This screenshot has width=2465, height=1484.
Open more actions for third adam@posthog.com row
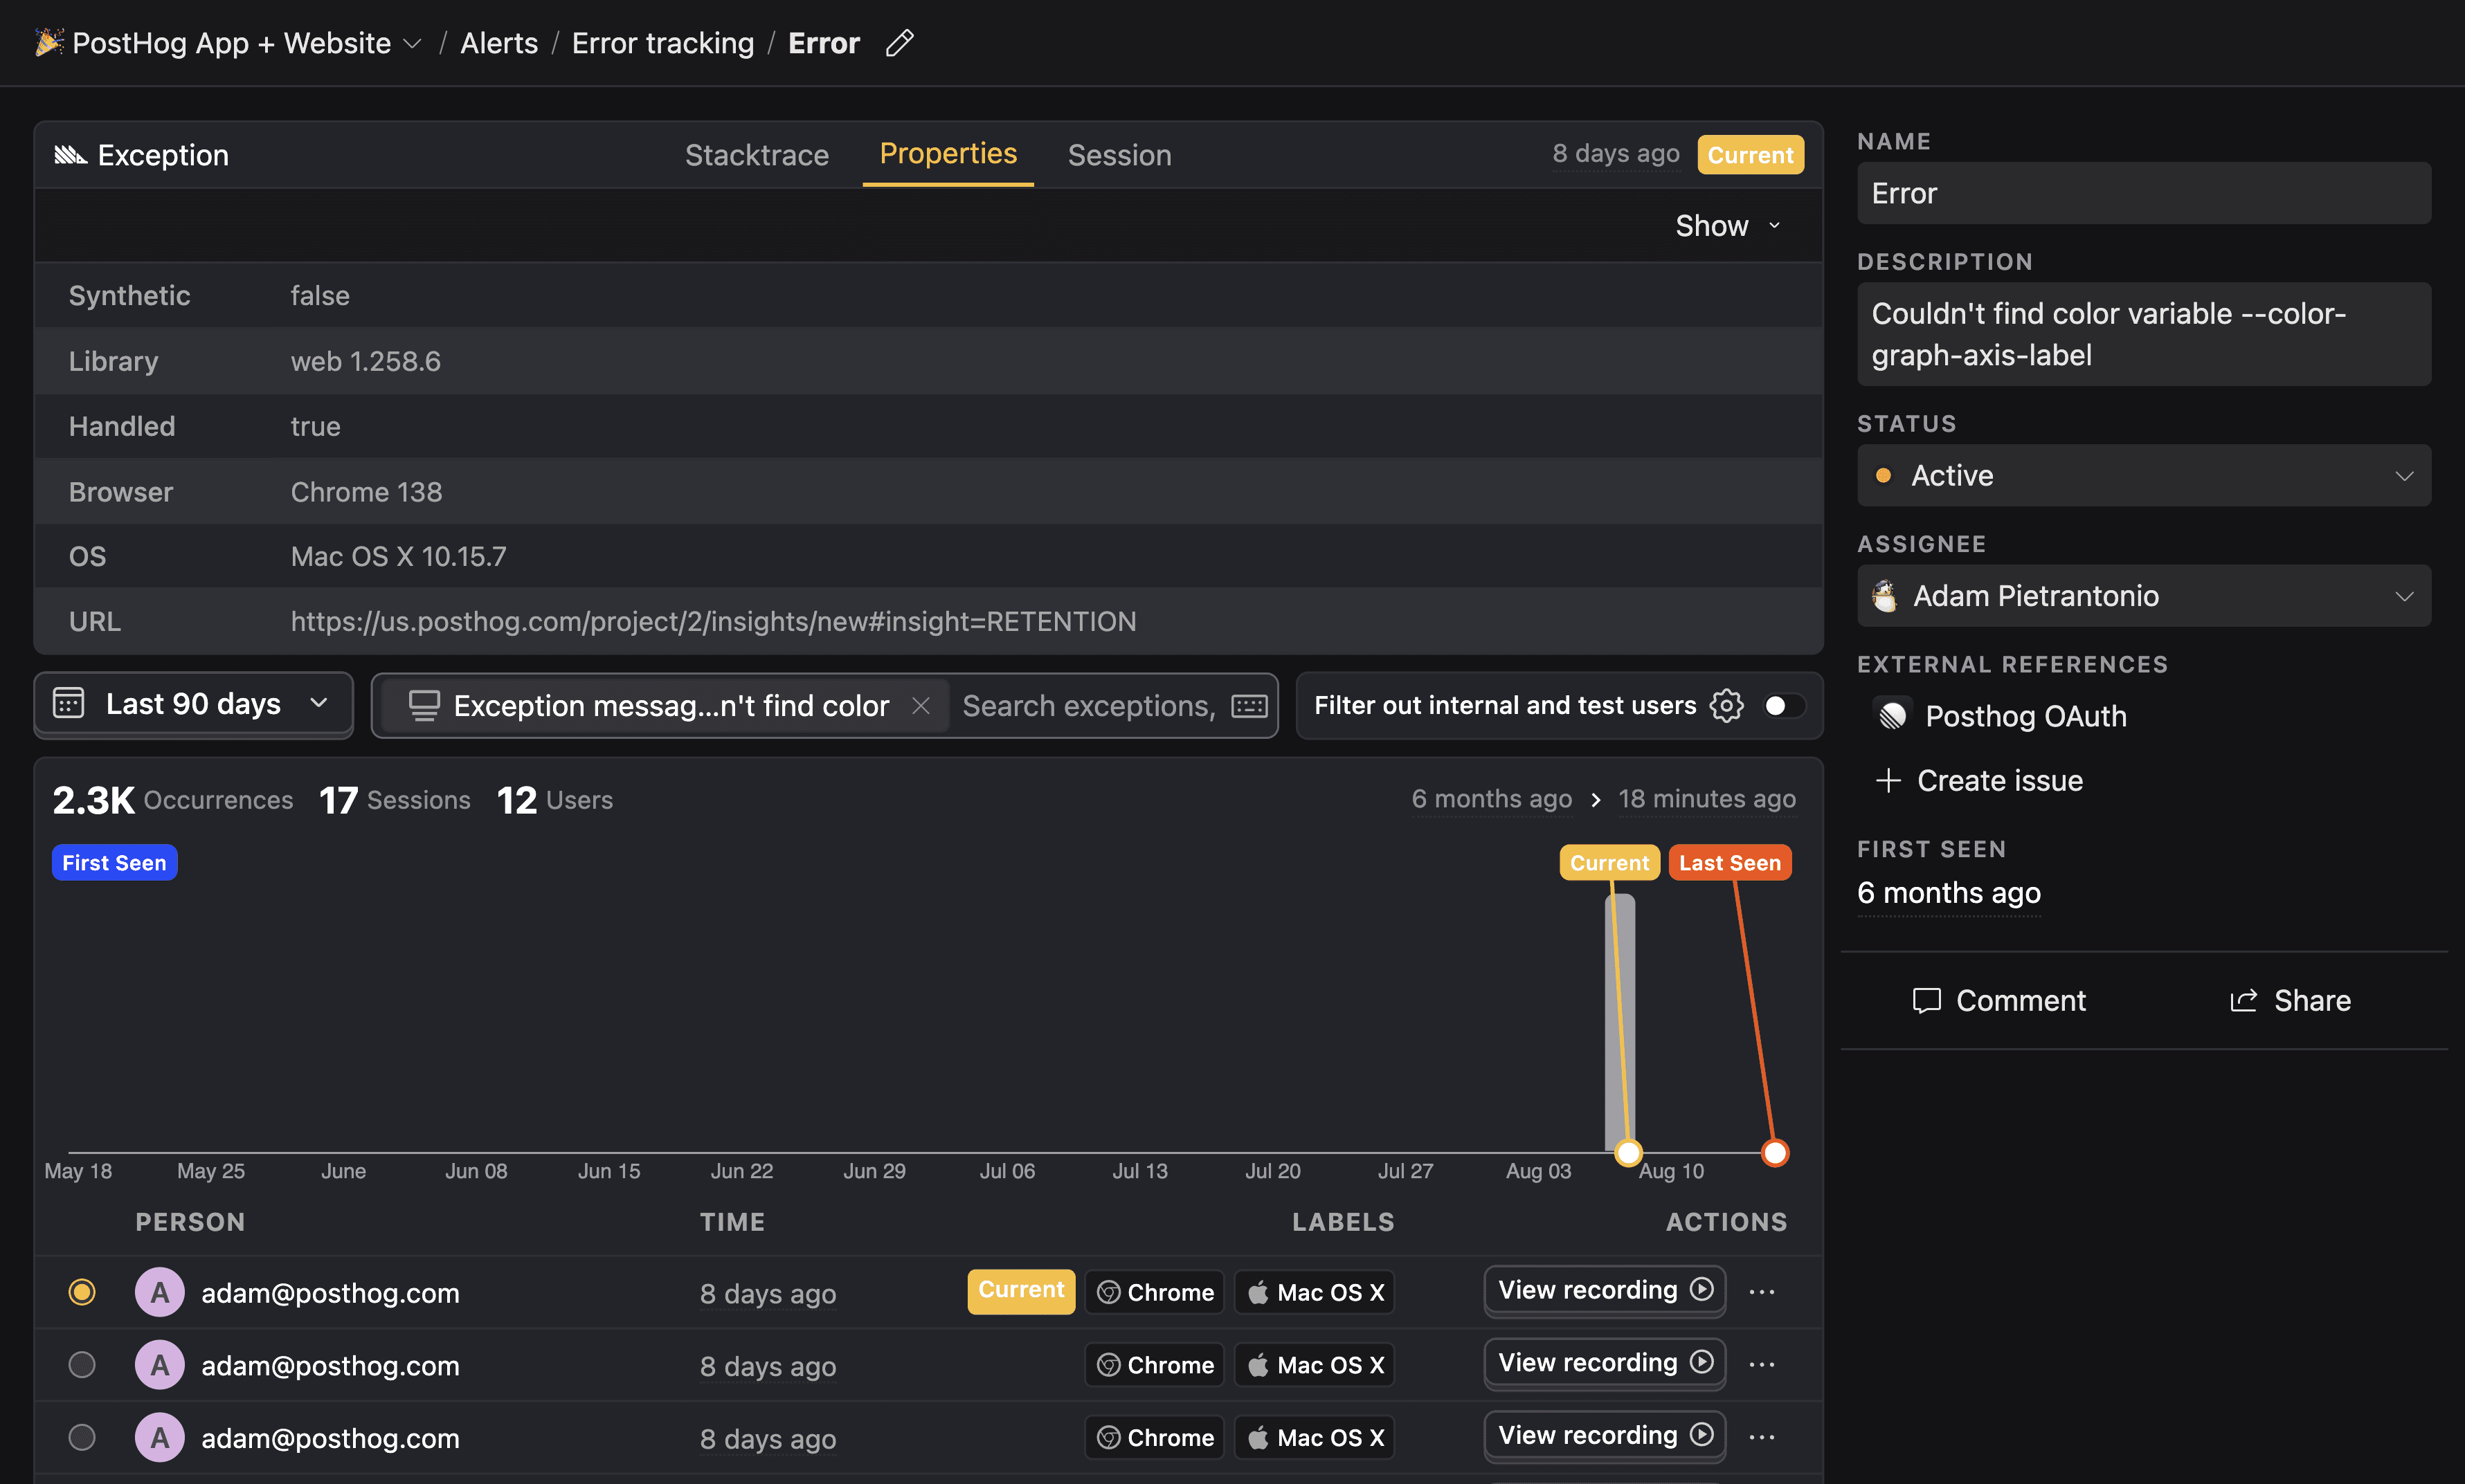point(1762,1437)
